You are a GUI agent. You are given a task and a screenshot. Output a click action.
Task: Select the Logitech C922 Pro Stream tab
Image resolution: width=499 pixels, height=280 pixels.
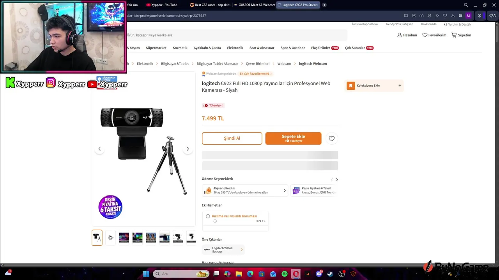(x=298, y=5)
